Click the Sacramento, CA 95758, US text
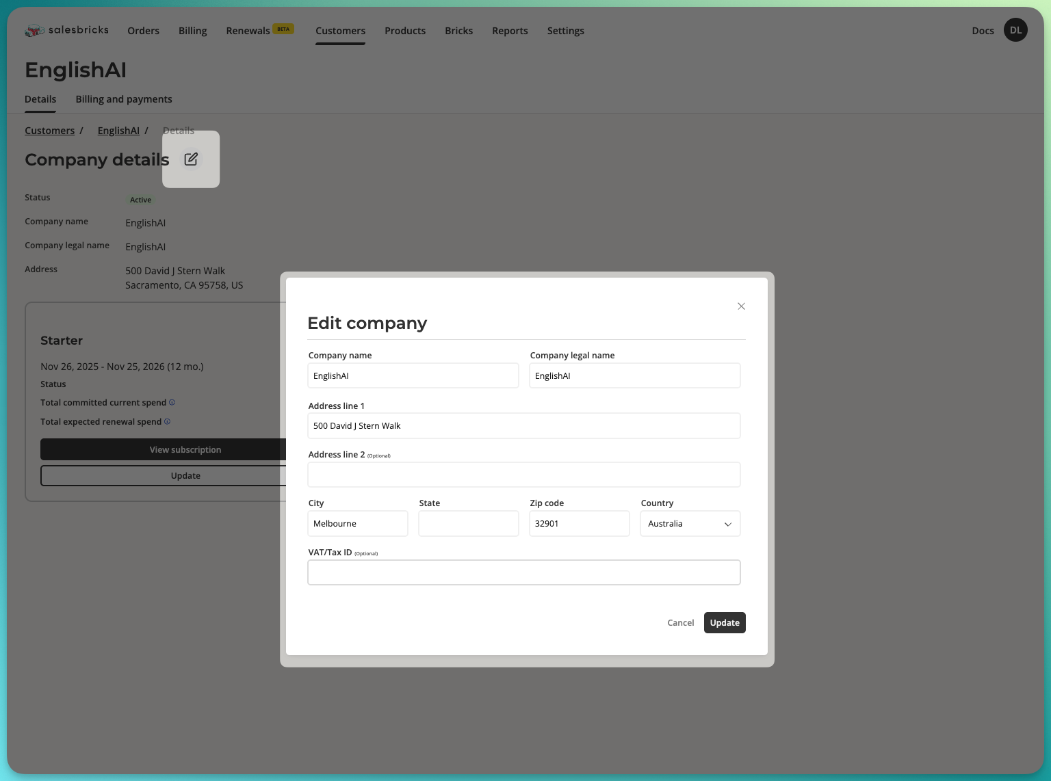 click(184, 285)
